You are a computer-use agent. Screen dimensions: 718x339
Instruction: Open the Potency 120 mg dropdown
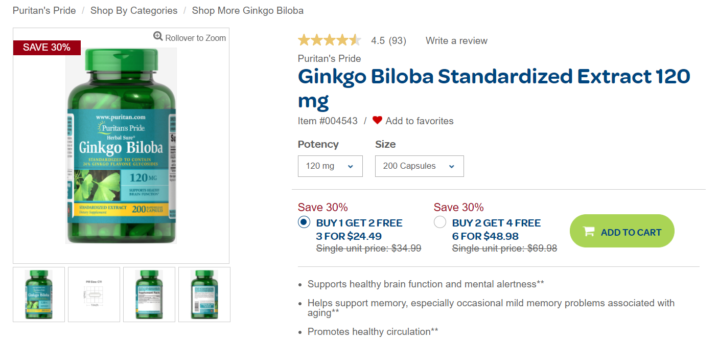point(330,166)
